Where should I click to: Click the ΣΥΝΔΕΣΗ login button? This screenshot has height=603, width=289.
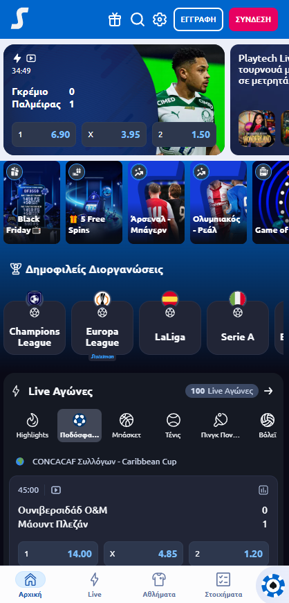[253, 19]
